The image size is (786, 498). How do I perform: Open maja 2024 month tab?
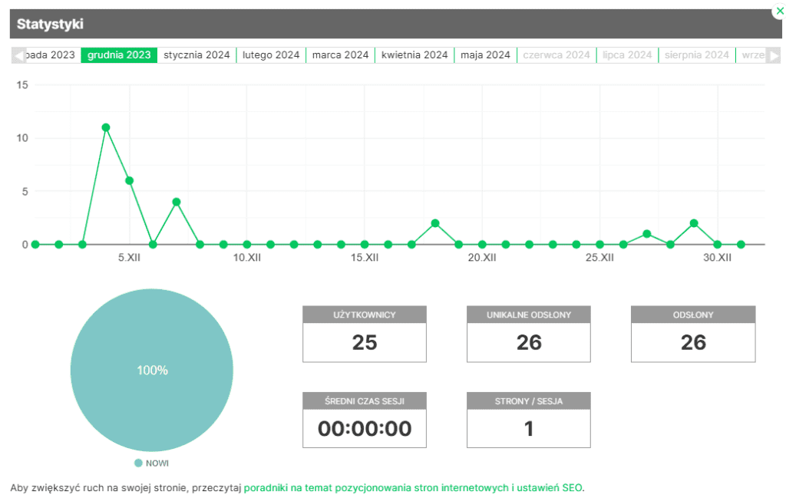click(485, 55)
